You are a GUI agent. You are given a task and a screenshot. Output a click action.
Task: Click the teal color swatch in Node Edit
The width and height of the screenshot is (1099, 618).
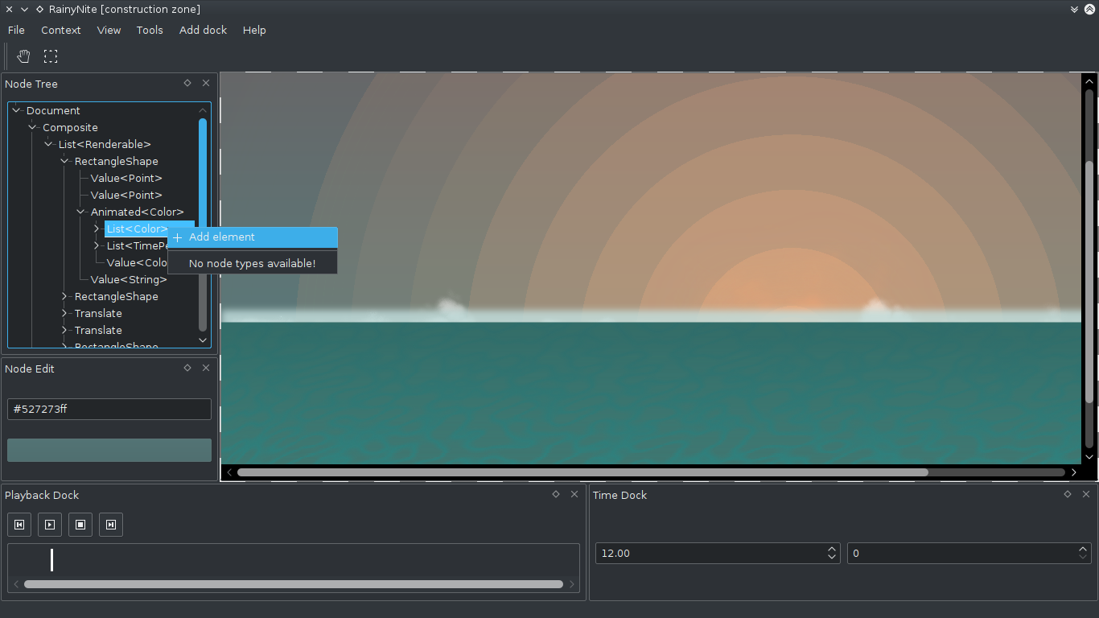click(x=109, y=450)
